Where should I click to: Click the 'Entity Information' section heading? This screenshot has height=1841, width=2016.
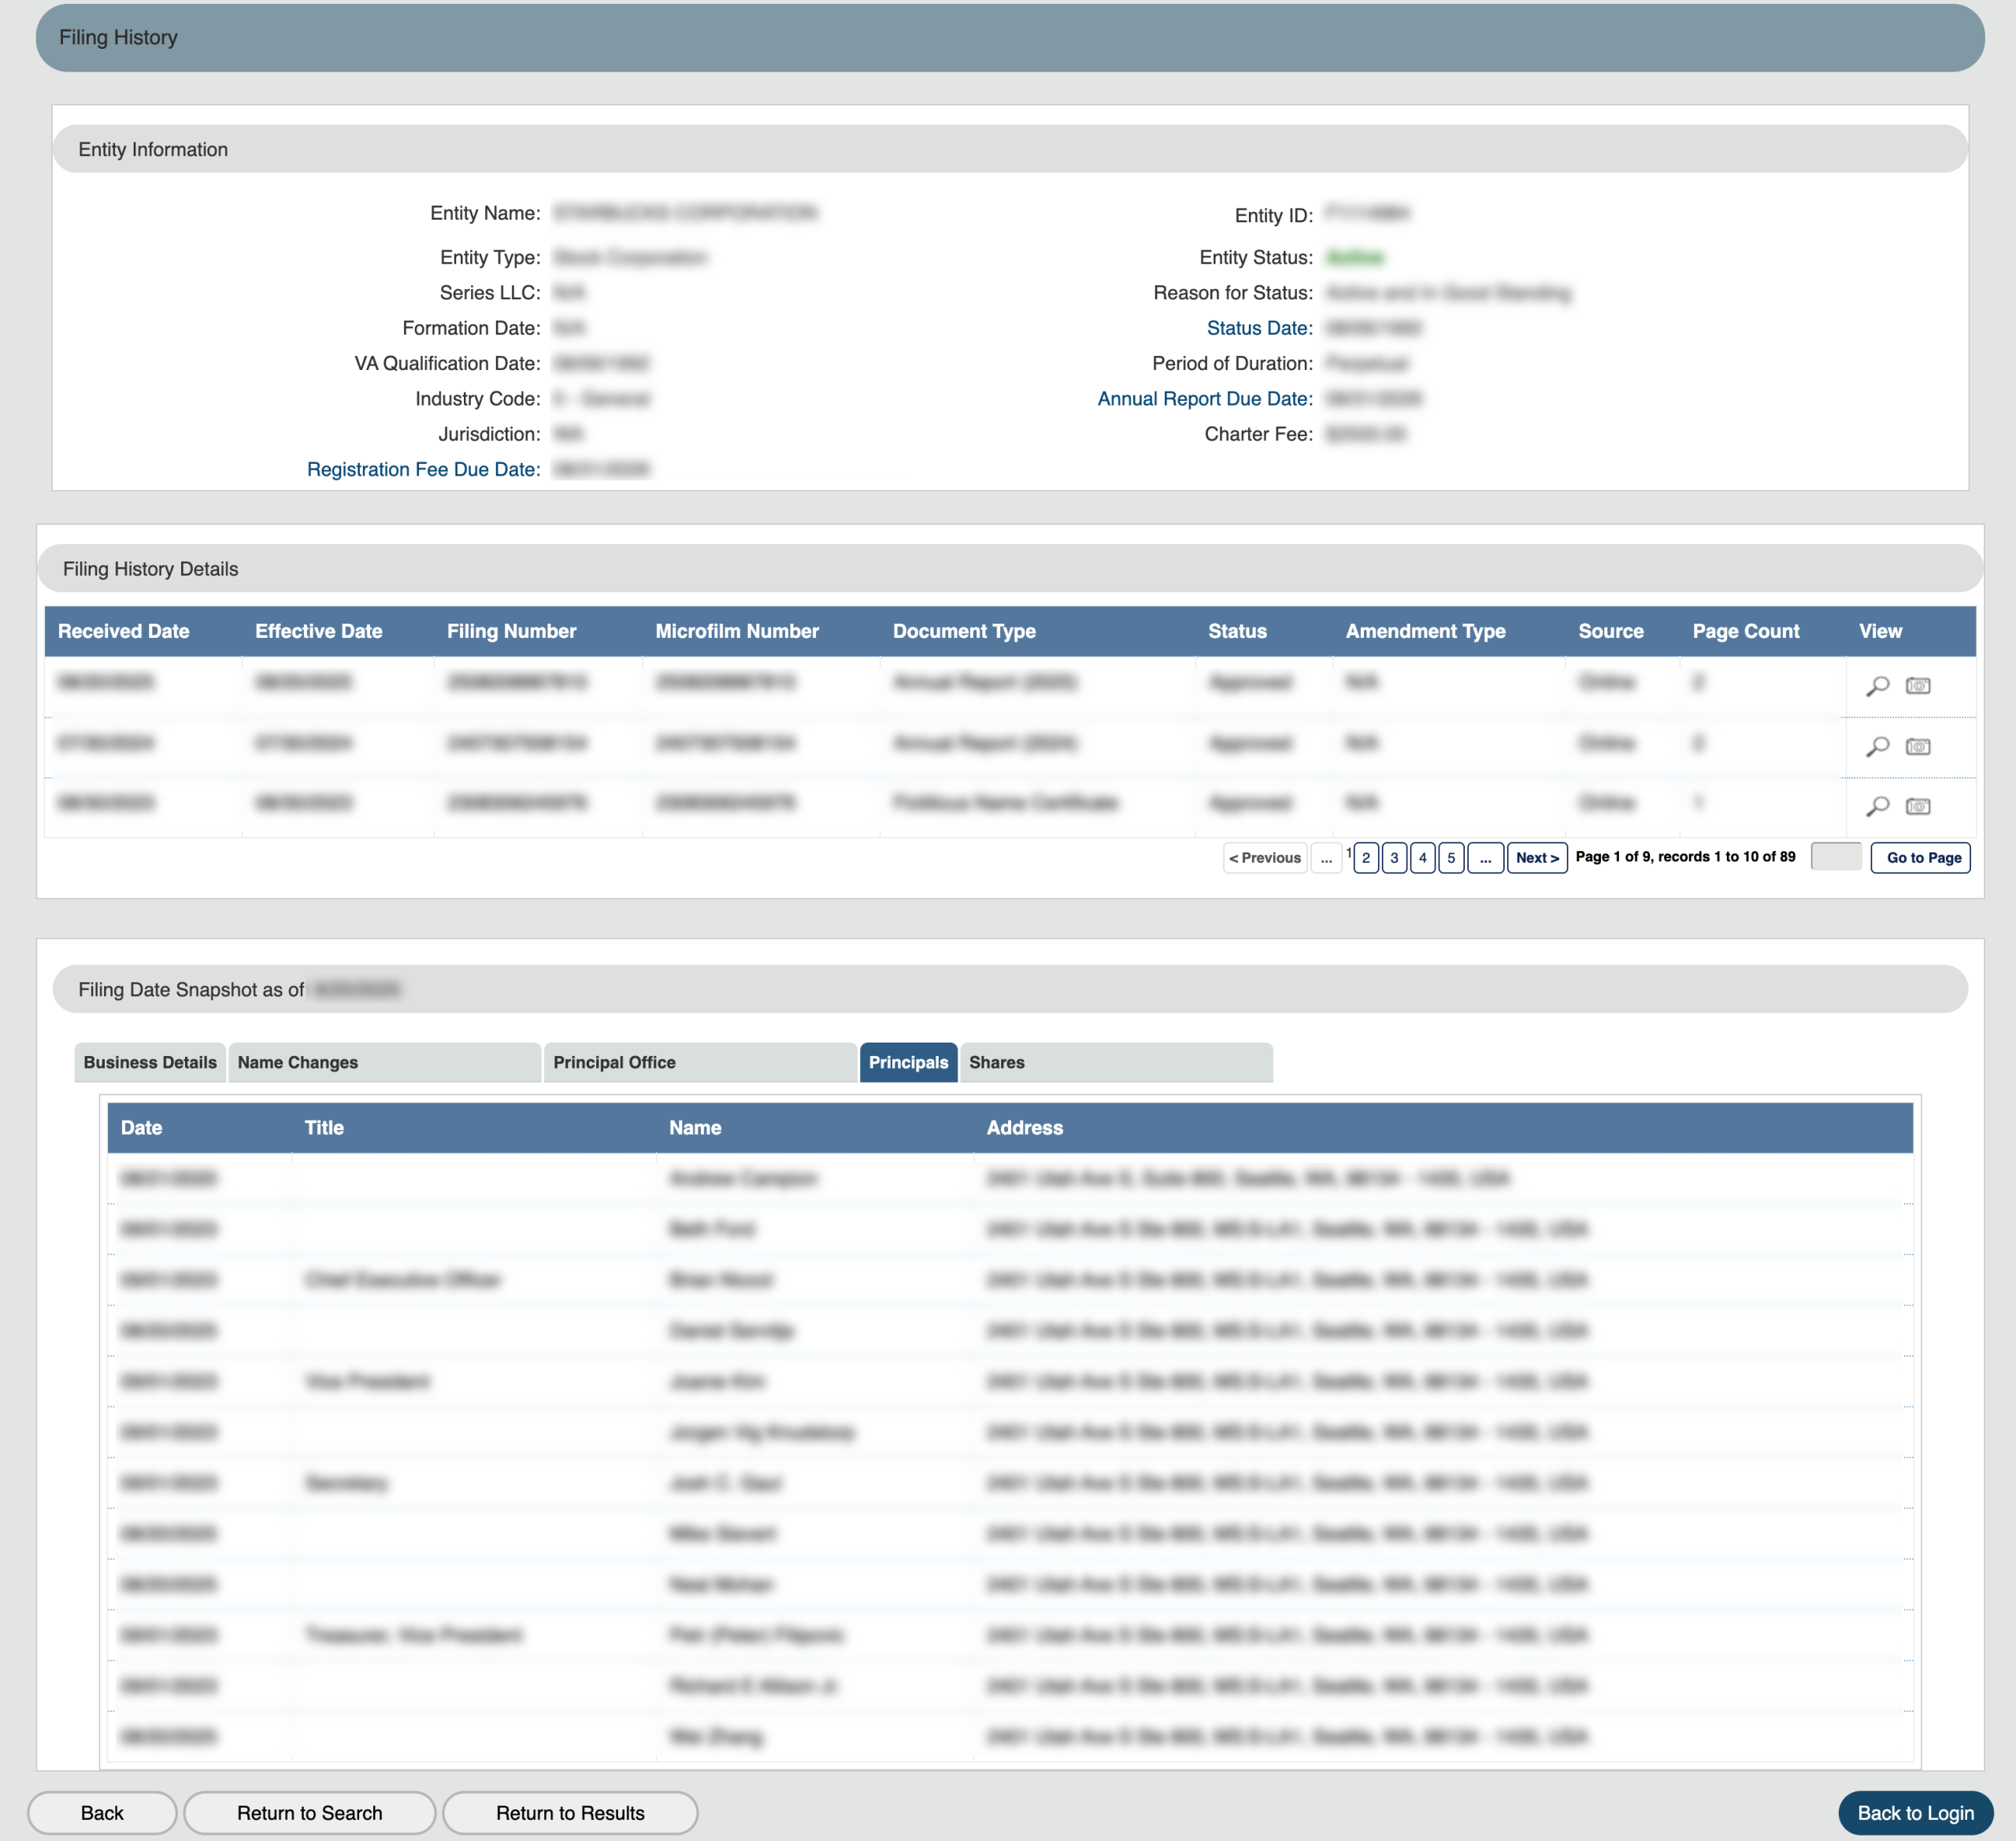click(x=153, y=149)
